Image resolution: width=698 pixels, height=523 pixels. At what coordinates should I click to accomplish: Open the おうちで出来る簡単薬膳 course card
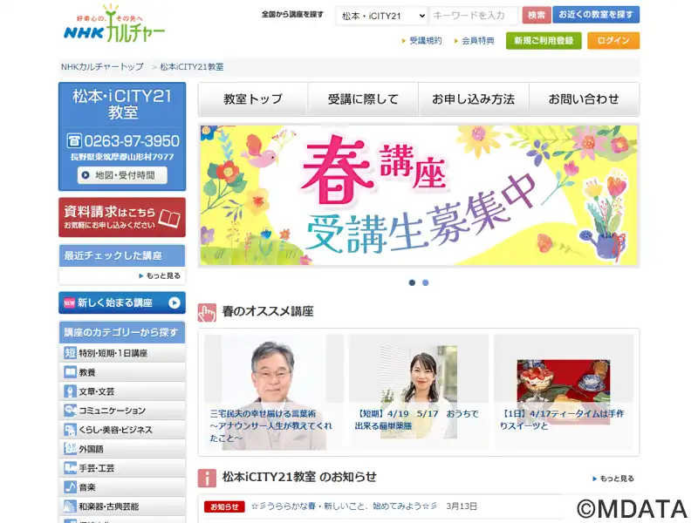[419, 392]
